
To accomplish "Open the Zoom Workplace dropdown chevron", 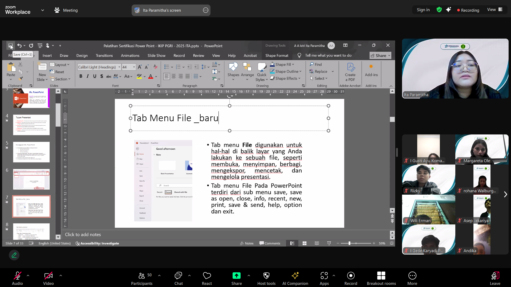I will [x=43, y=10].
